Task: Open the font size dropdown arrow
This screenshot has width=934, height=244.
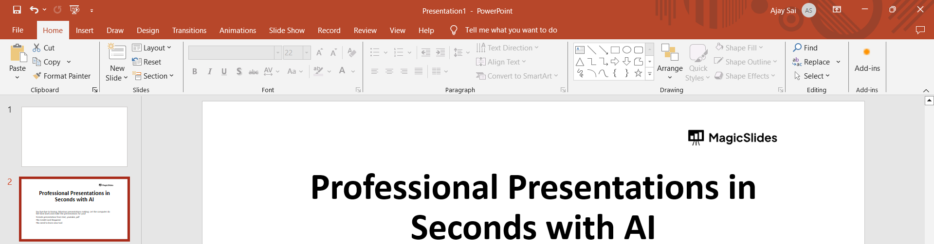Action: click(x=307, y=52)
